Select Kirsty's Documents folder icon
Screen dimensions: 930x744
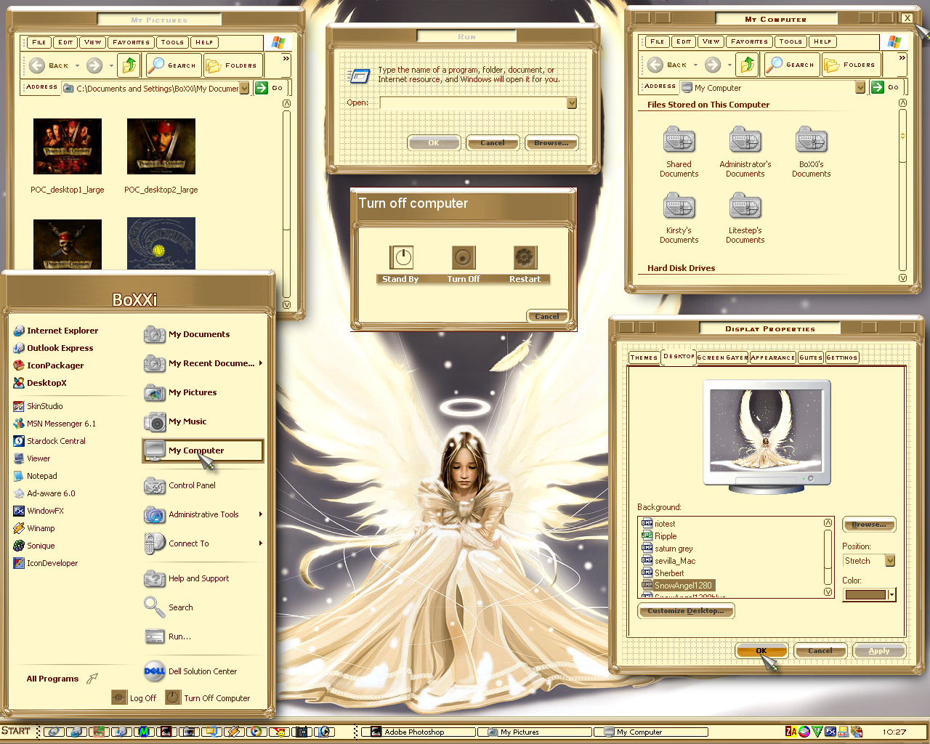(x=679, y=206)
